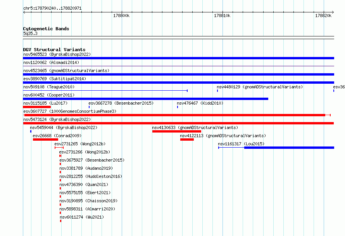Viewport: 345px width, 236px height.
Task: Select the thick blue bar of nsv1161317 (Lou2015)
Action: pyautogui.click(x=289, y=148)
